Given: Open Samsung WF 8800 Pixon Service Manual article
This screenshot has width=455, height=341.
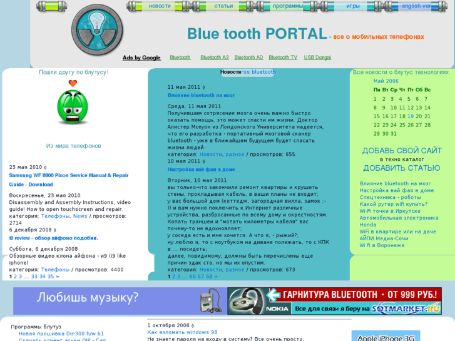Looking at the screenshot, I should click(x=69, y=180).
